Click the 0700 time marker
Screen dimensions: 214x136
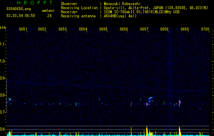205,29
